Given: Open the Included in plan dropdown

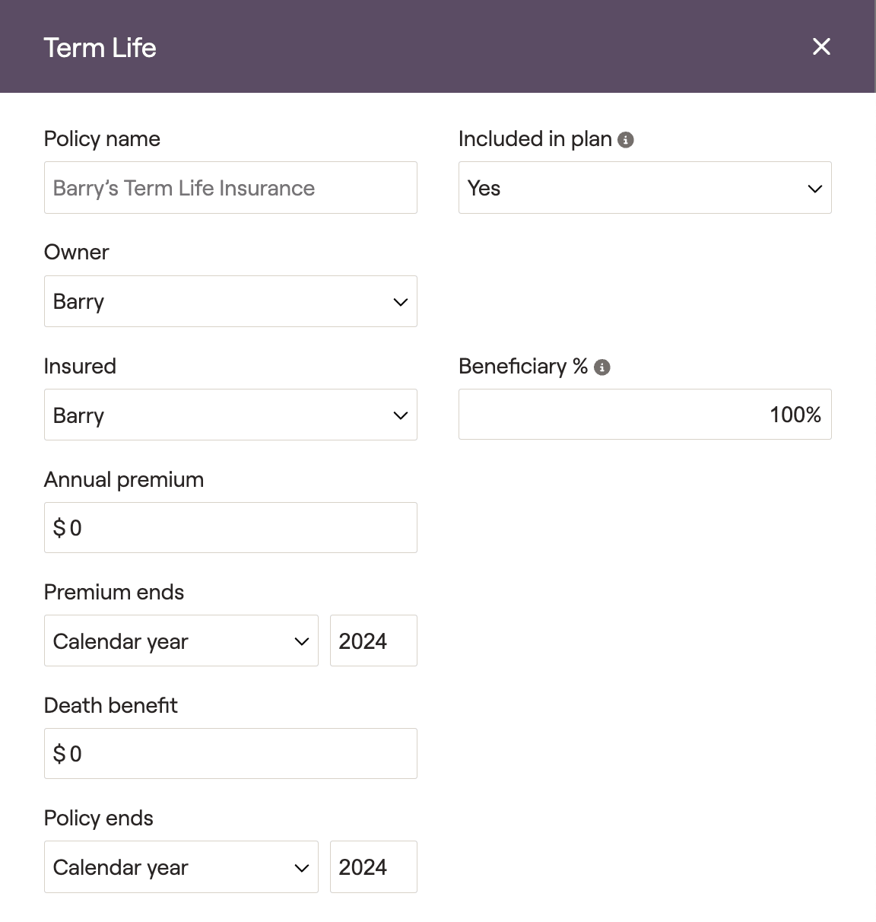Looking at the screenshot, I should pos(645,188).
